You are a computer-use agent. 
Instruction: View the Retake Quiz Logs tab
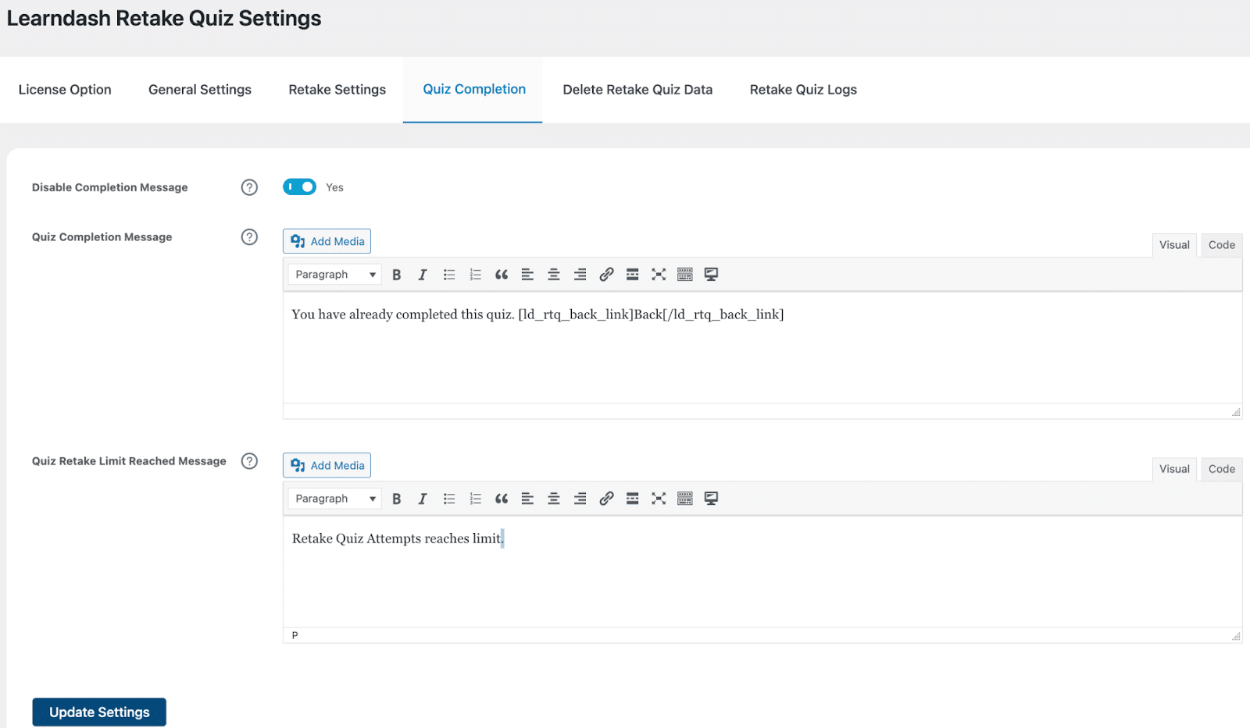pos(803,90)
